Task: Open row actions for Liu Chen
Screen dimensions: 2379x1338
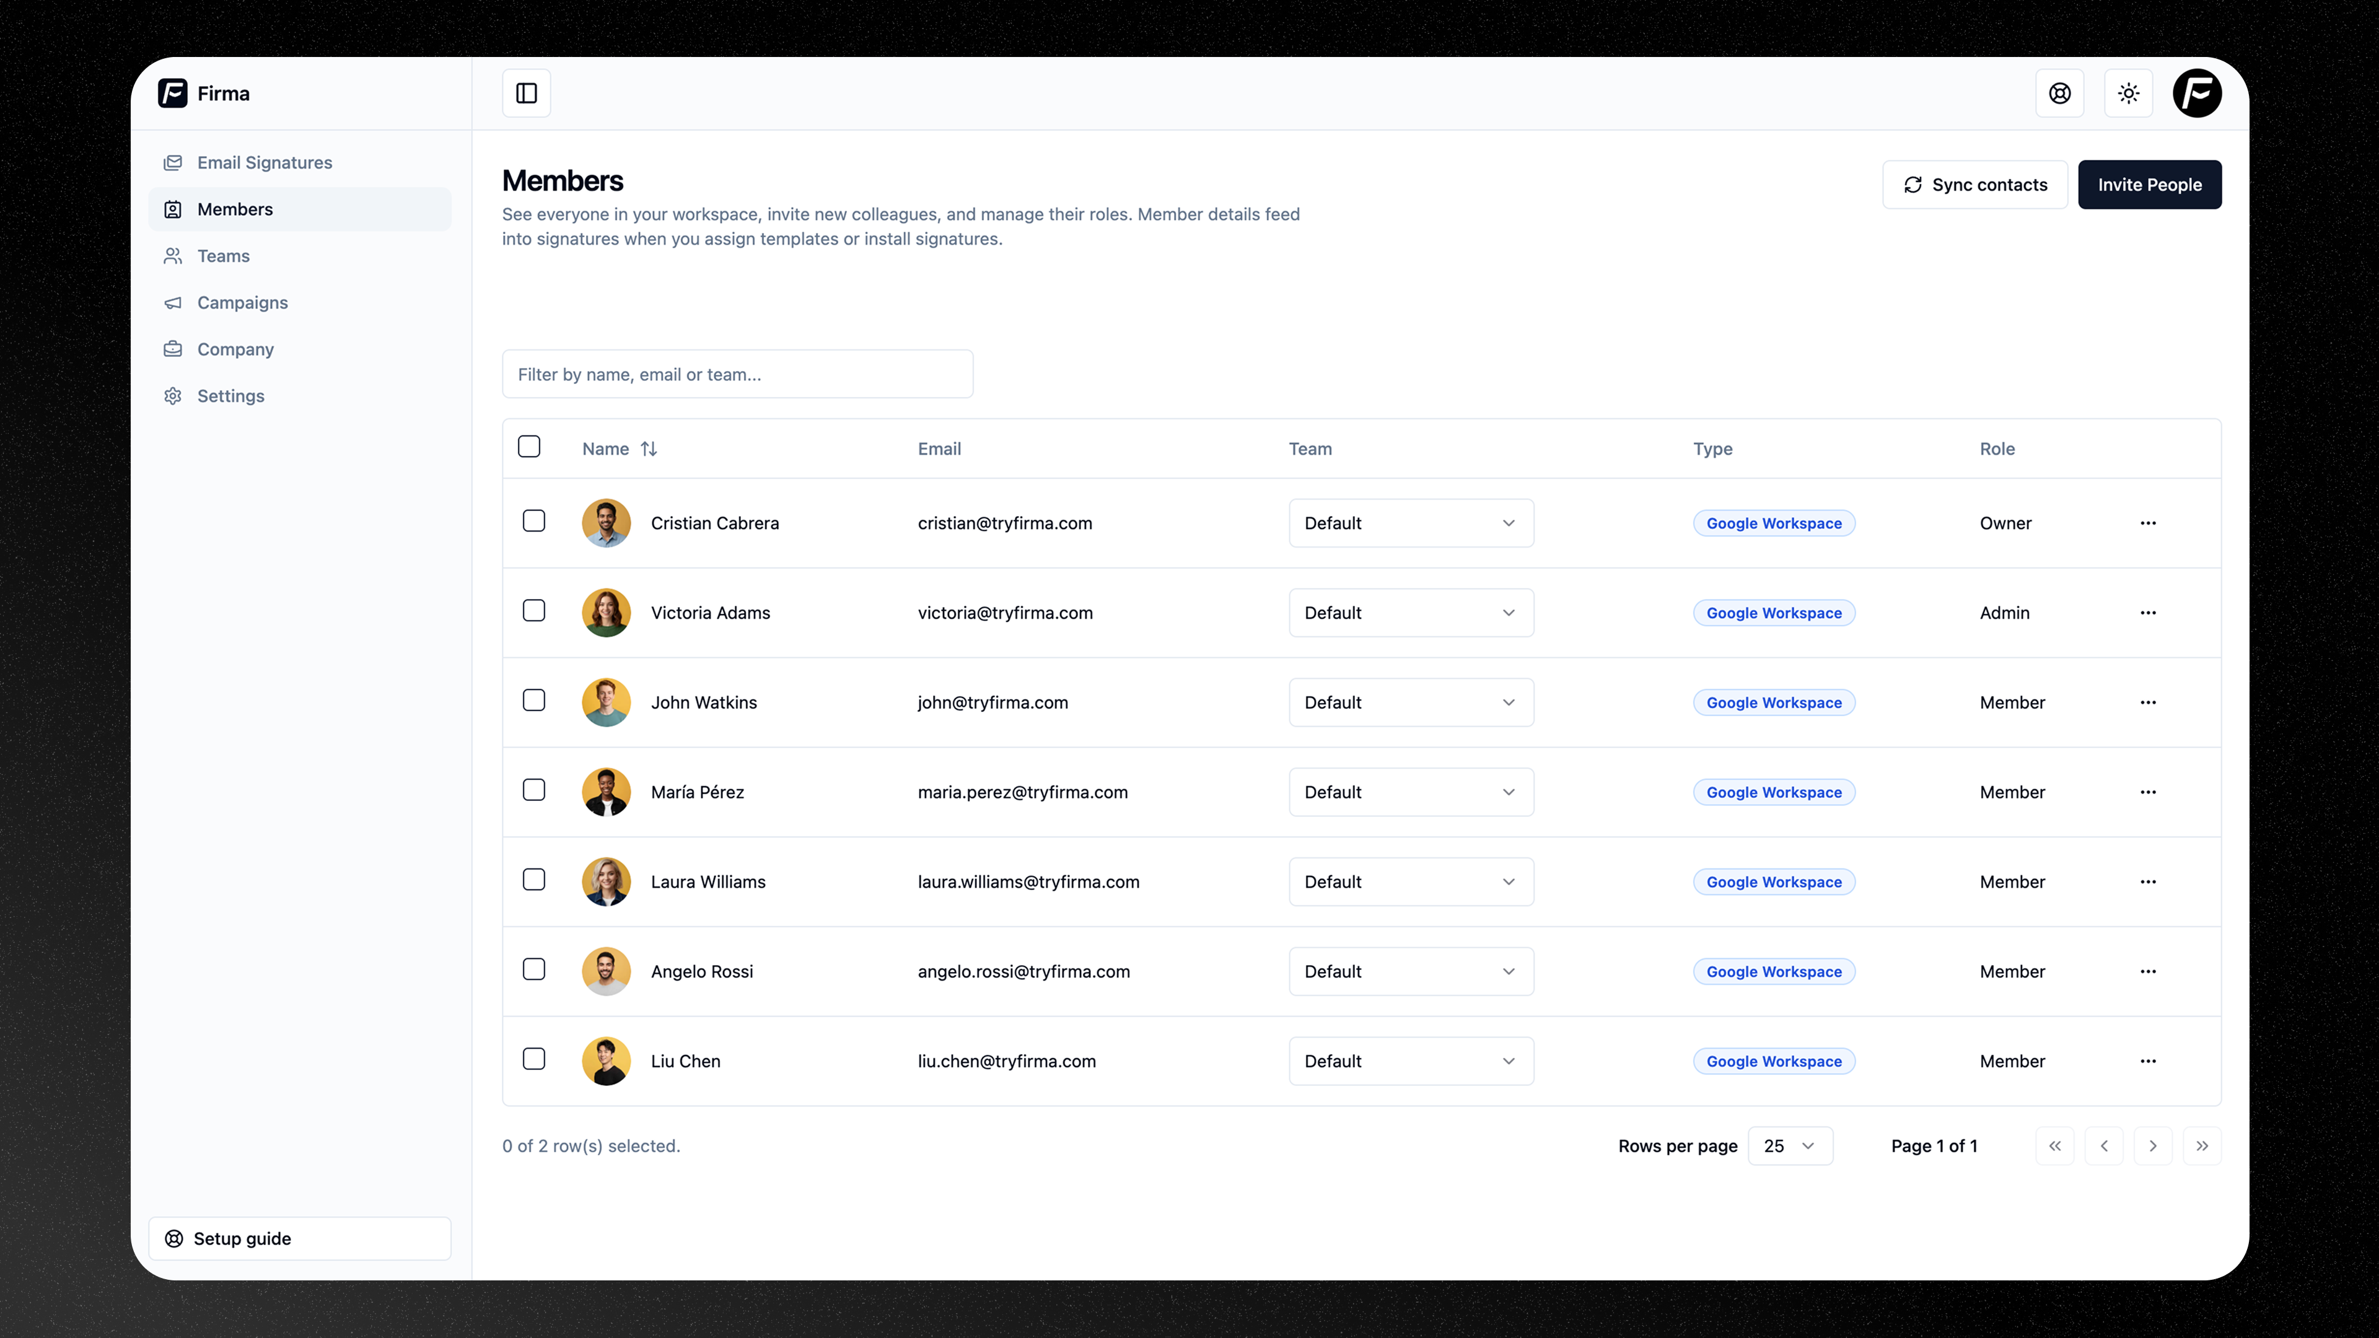Action: tap(2148, 1061)
